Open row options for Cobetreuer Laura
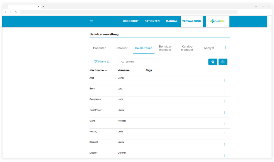 [x=224, y=112]
